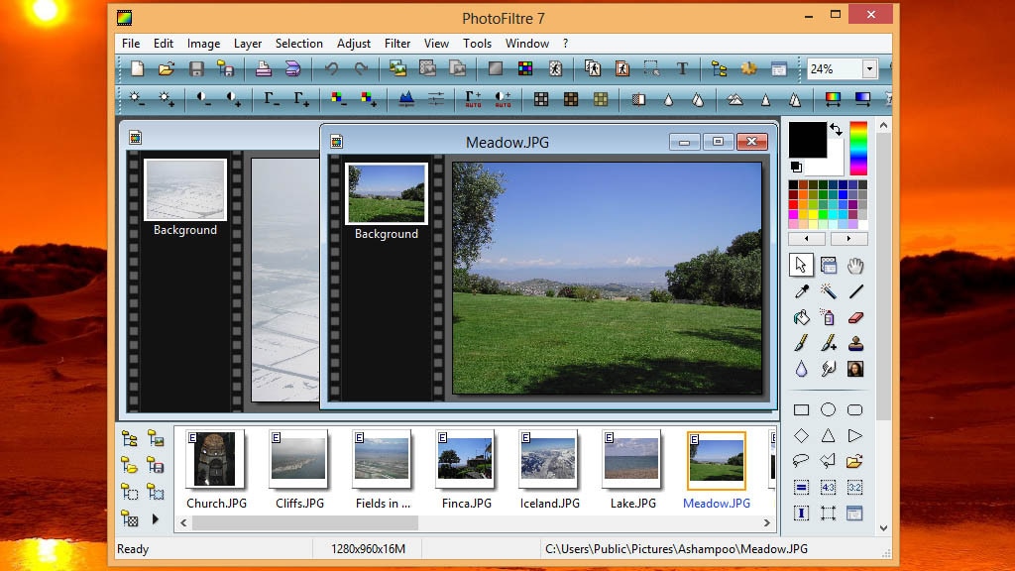Expand image explorer options arrow
The image size is (1015, 571).
point(156,518)
